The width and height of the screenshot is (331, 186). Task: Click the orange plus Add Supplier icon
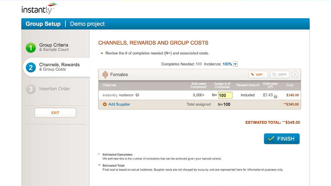pyautogui.click(x=105, y=105)
